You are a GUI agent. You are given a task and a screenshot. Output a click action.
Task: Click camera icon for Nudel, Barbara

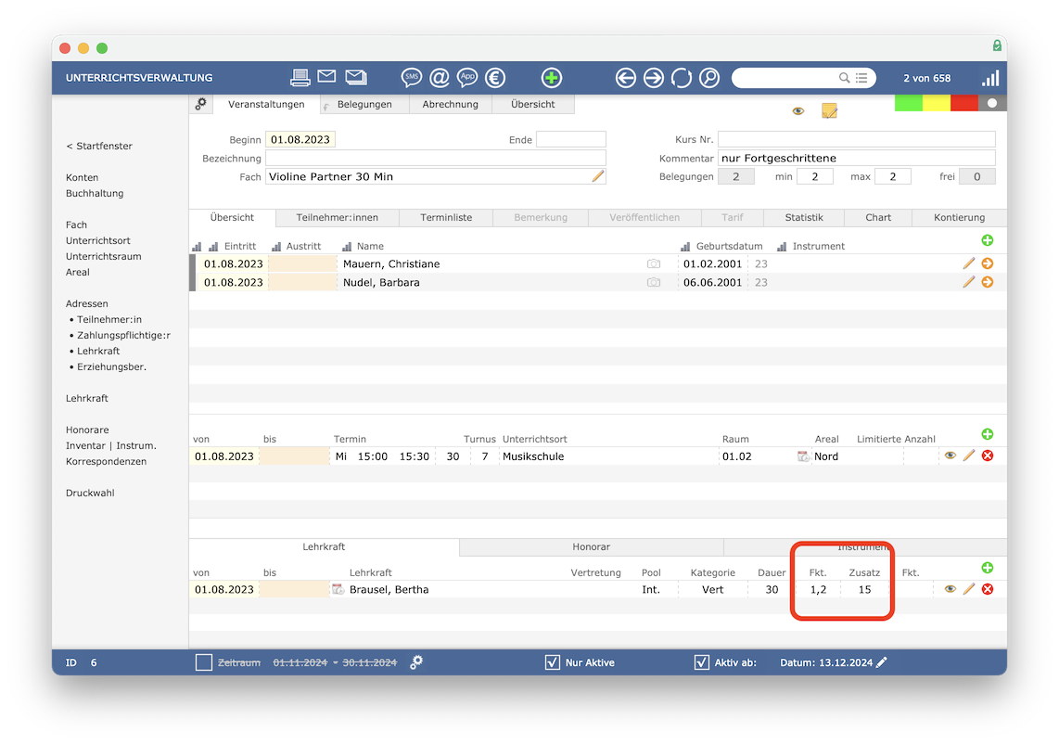coord(654,282)
